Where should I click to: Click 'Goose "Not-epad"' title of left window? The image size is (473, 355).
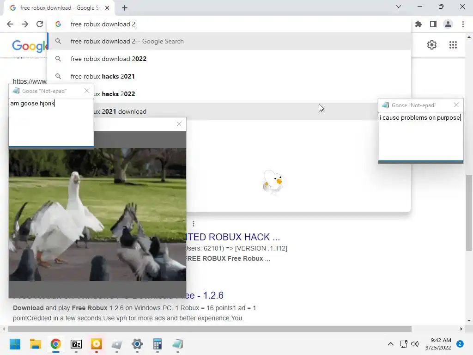pos(44,91)
